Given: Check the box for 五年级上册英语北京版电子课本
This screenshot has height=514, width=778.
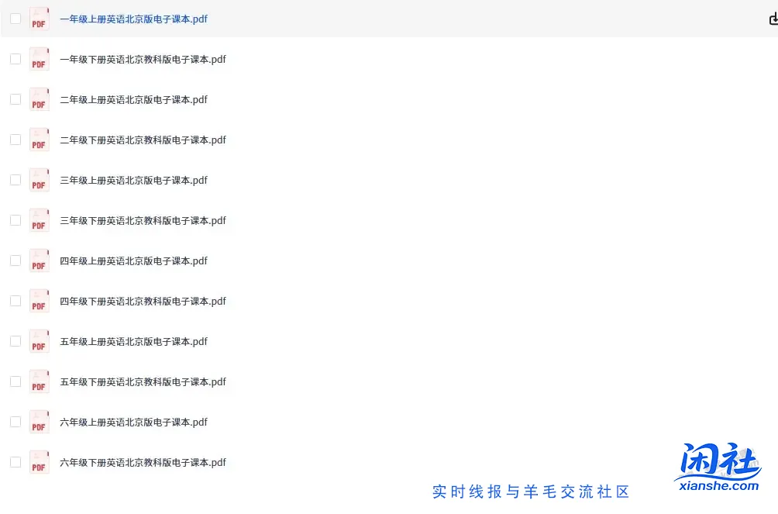Looking at the screenshot, I should [15, 340].
